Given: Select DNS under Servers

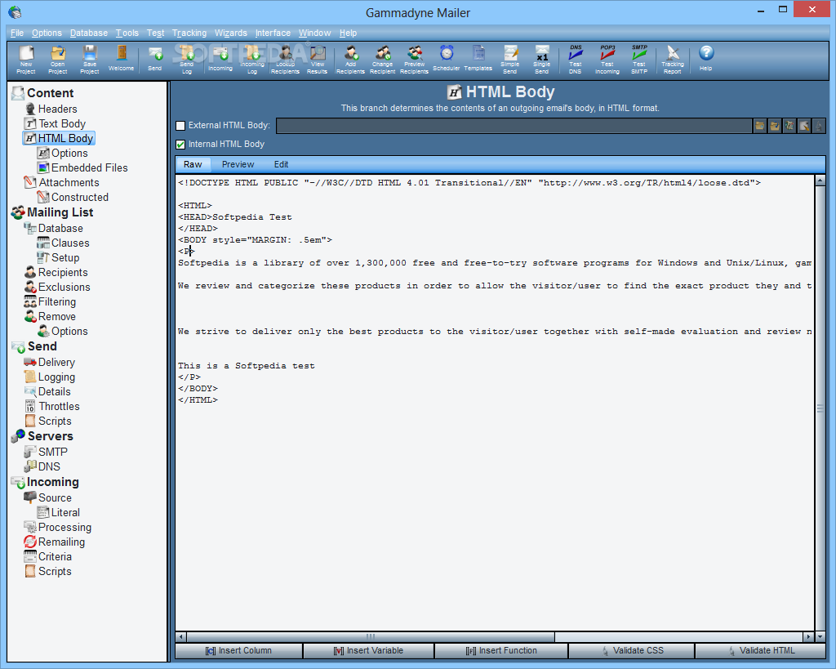Looking at the screenshot, I should tap(42, 466).
